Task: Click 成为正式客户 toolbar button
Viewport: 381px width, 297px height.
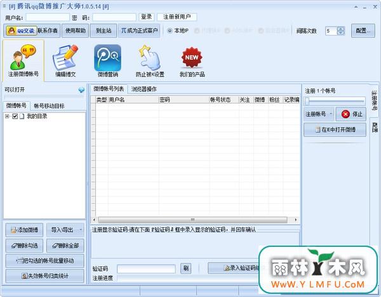Action: point(139,30)
